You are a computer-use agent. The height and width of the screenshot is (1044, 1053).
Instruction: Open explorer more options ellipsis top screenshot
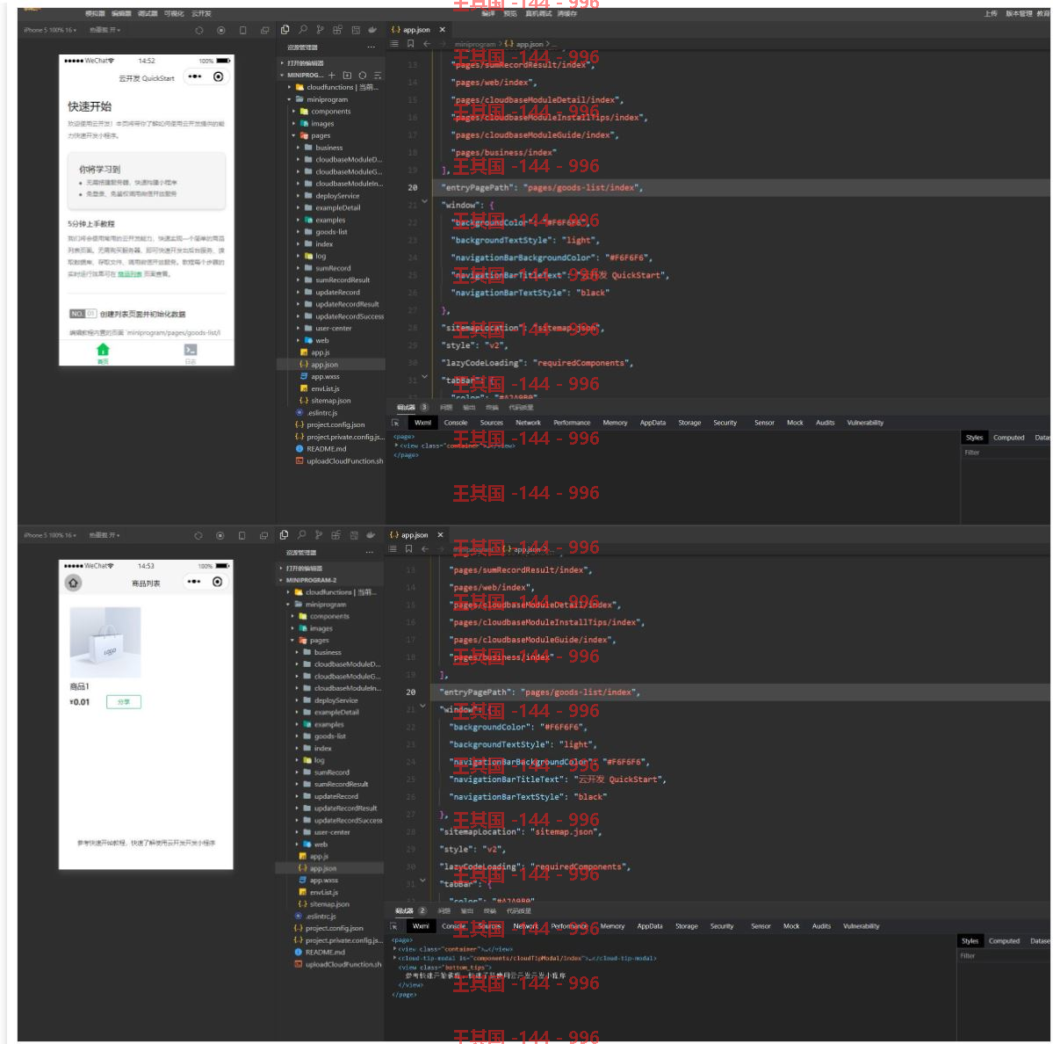(371, 47)
